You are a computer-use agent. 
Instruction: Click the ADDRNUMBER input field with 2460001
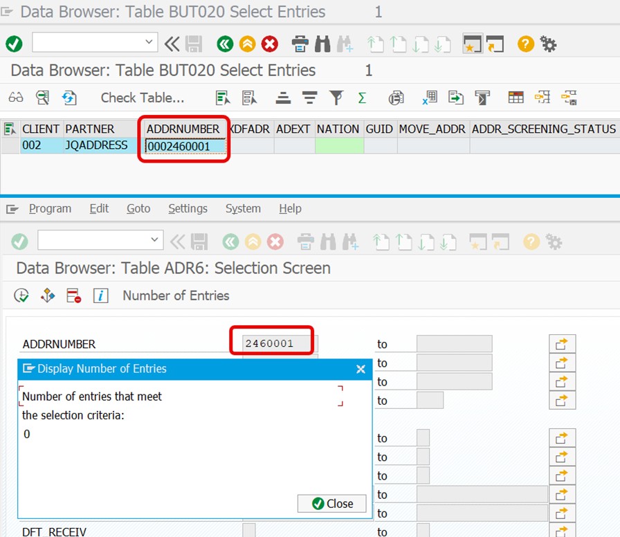pos(280,344)
